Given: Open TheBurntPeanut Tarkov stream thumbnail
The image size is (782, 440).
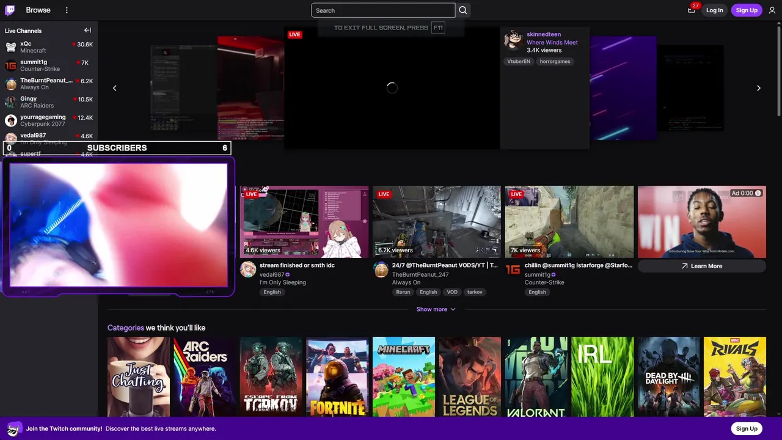Looking at the screenshot, I should (x=437, y=222).
